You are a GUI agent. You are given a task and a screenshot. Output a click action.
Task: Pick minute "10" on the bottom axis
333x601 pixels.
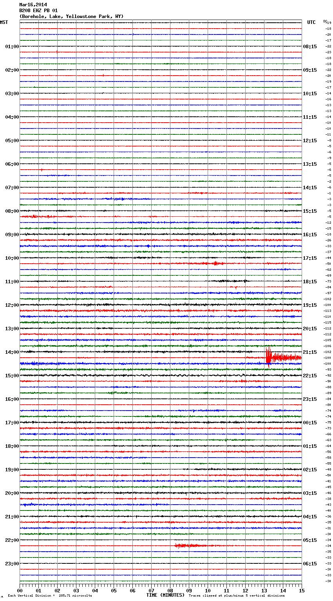click(208, 590)
